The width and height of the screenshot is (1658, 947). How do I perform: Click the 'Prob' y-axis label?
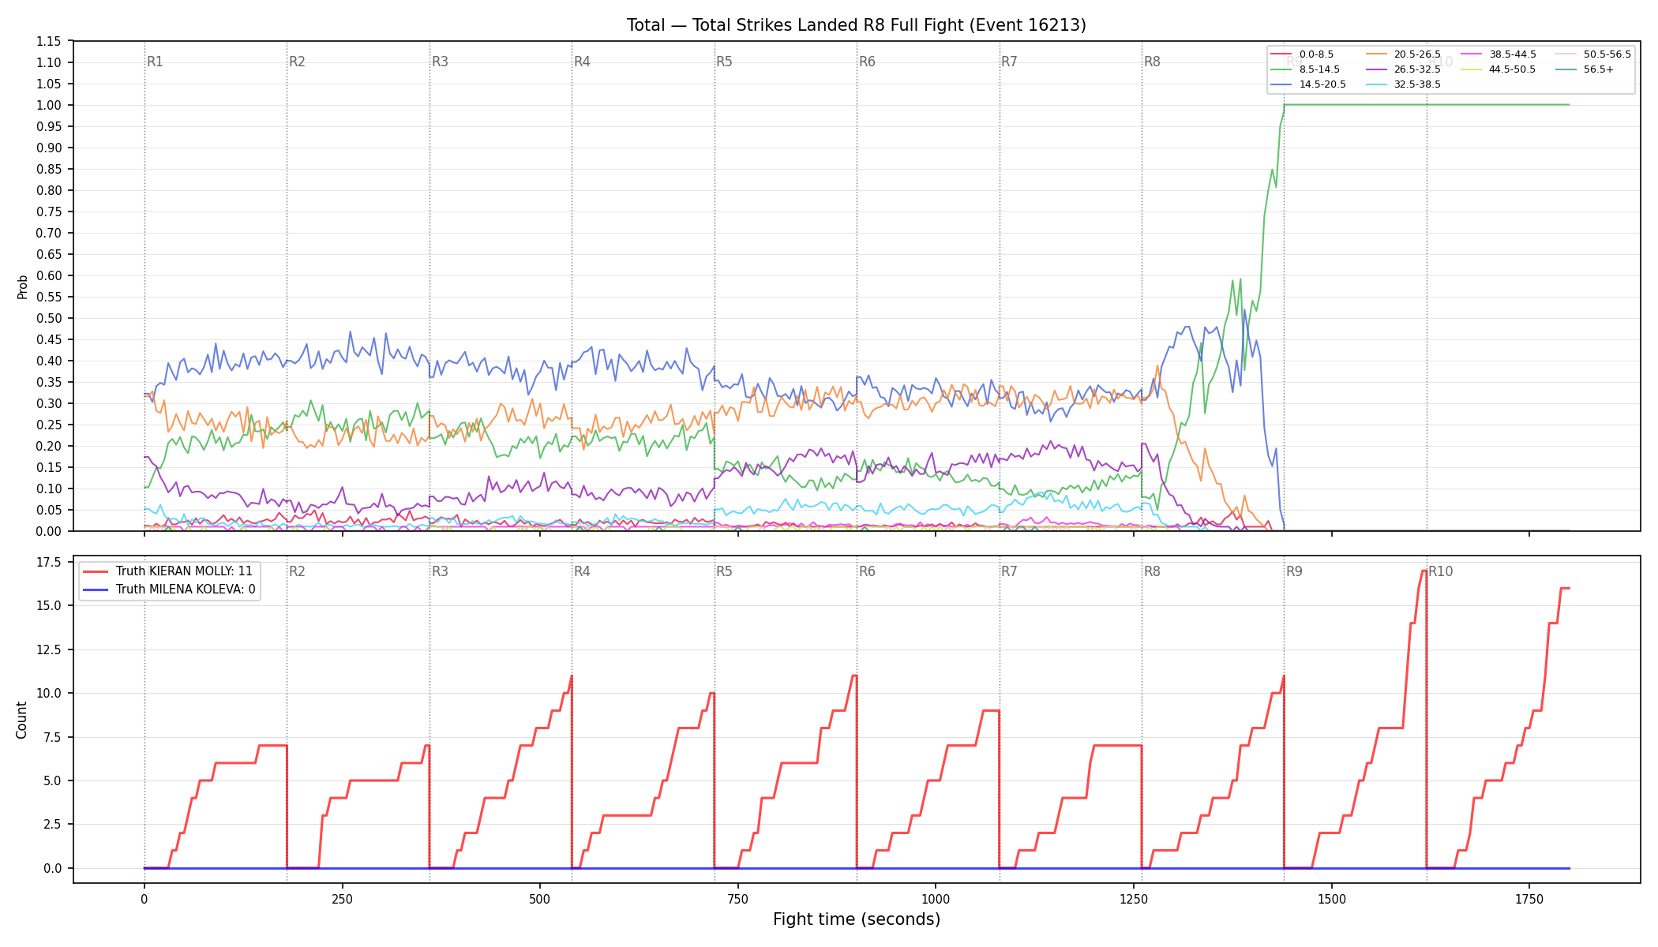[22, 286]
